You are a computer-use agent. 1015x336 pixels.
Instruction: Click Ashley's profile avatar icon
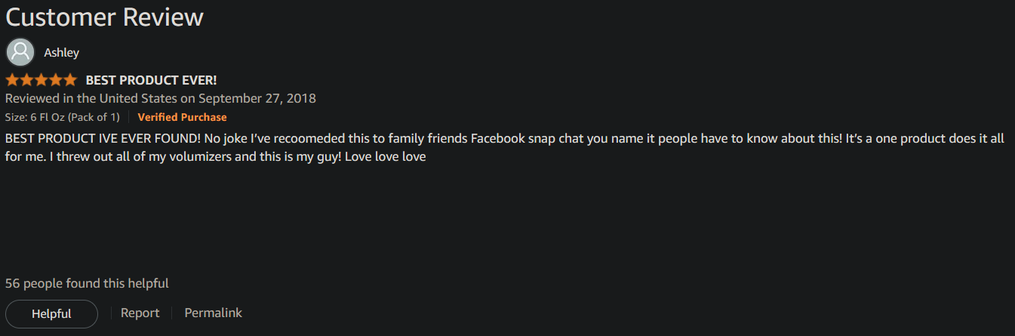20,52
